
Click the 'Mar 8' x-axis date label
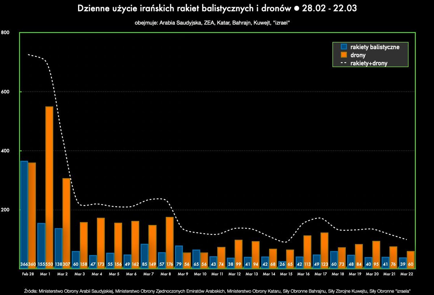166,274
